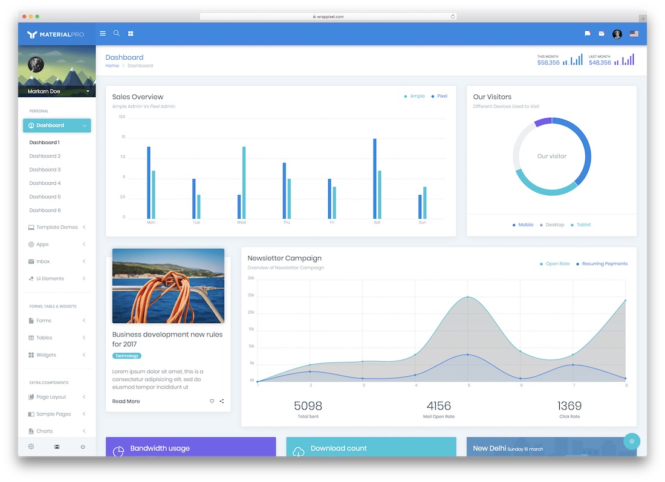
Task: Click the Tables grid icon
Action: [x=31, y=338]
